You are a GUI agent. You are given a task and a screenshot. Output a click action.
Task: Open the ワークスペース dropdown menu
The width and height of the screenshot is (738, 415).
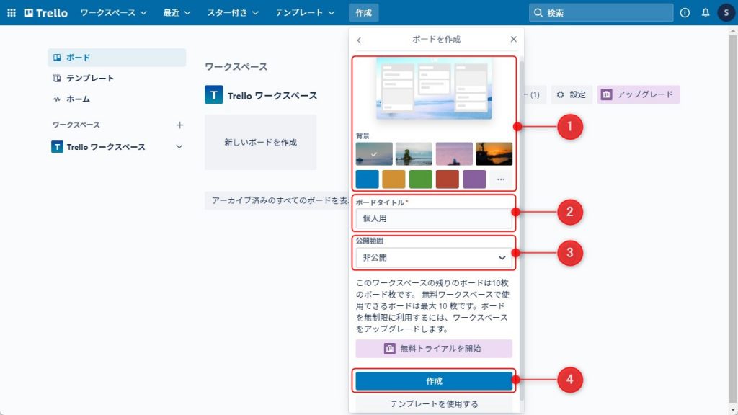pos(113,13)
